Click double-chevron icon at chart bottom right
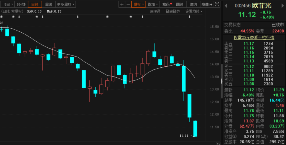286x145 pixels. pos(218,143)
